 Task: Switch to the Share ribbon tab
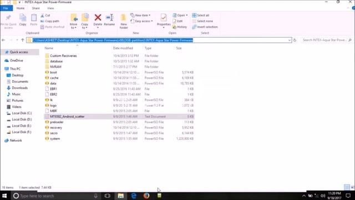35,8
